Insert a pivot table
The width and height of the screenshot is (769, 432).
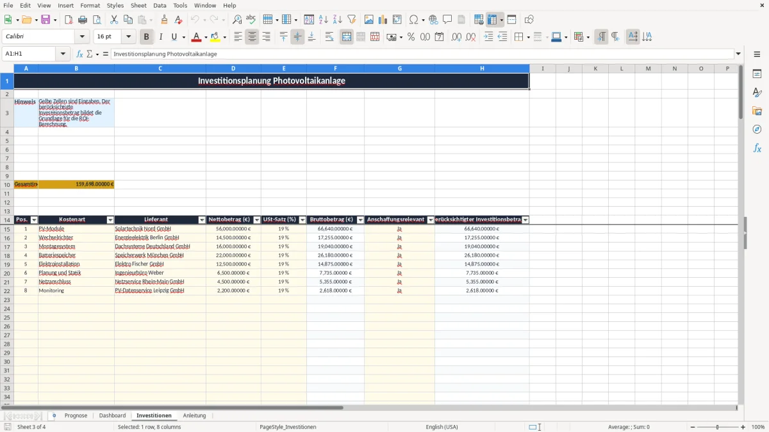point(397,20)
